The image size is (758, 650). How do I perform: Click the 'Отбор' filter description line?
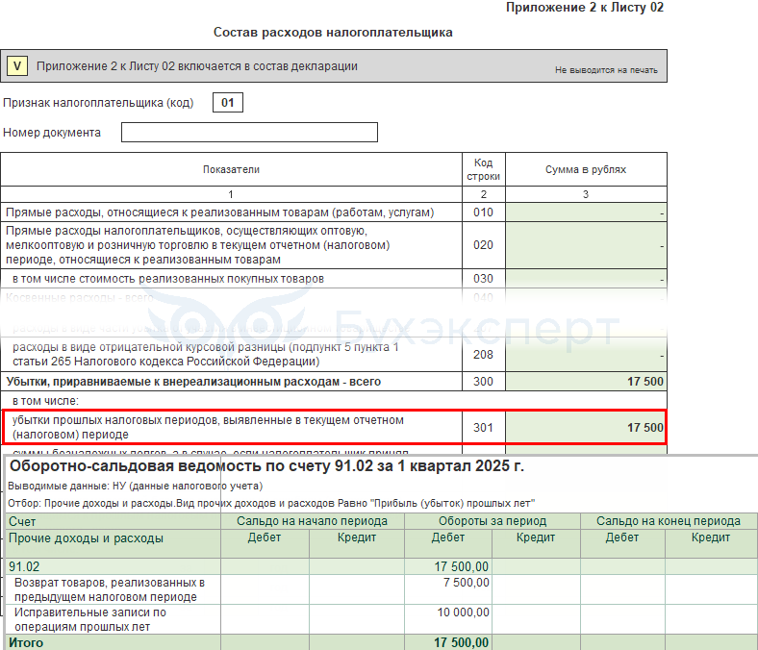point(271,503)
